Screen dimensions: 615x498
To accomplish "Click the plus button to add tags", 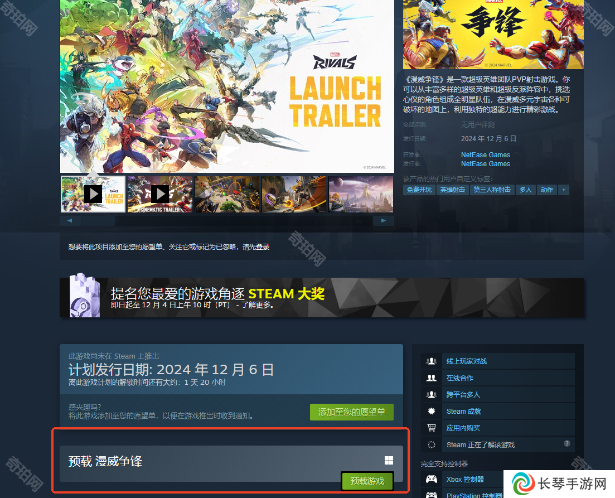I will pos(564,190).
